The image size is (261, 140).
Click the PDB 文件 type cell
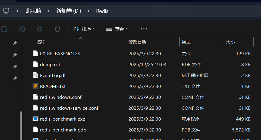point(191,130)
